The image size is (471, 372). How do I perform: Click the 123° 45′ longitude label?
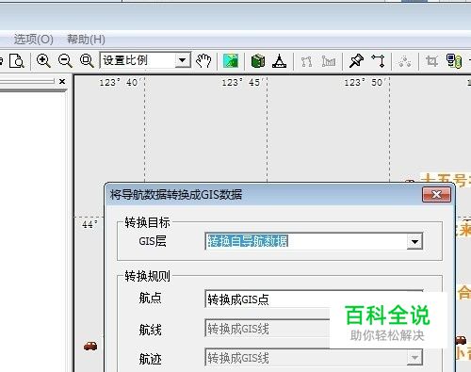coord(242,83)
